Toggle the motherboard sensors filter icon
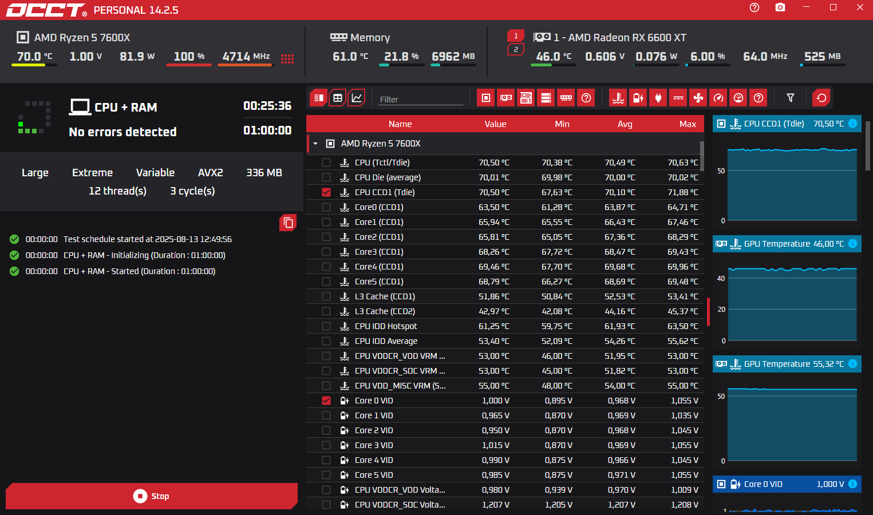This screenshot has height=515, width=873. coord(526,98)
